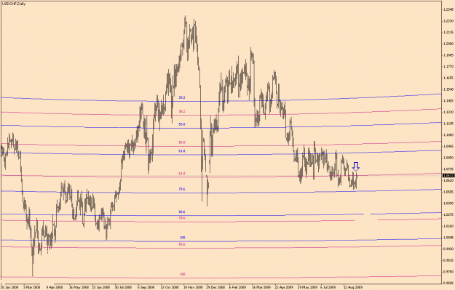Click the 19 Nov 2008 date label
The width and height of the screenshot is (455, 290).
(193, 287)
